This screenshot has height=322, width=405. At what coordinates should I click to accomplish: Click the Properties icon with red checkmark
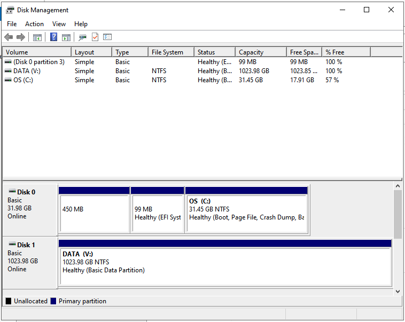[95, 37]
